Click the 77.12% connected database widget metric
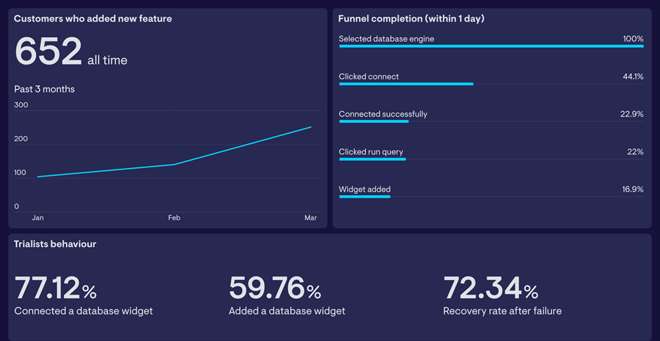The width and height of the screenshot is (660, 341). tap(55, 289)
